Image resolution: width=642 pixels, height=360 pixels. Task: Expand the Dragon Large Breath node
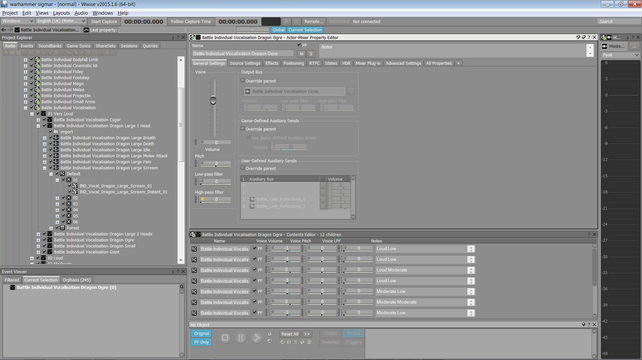click(x=45, y=138)
